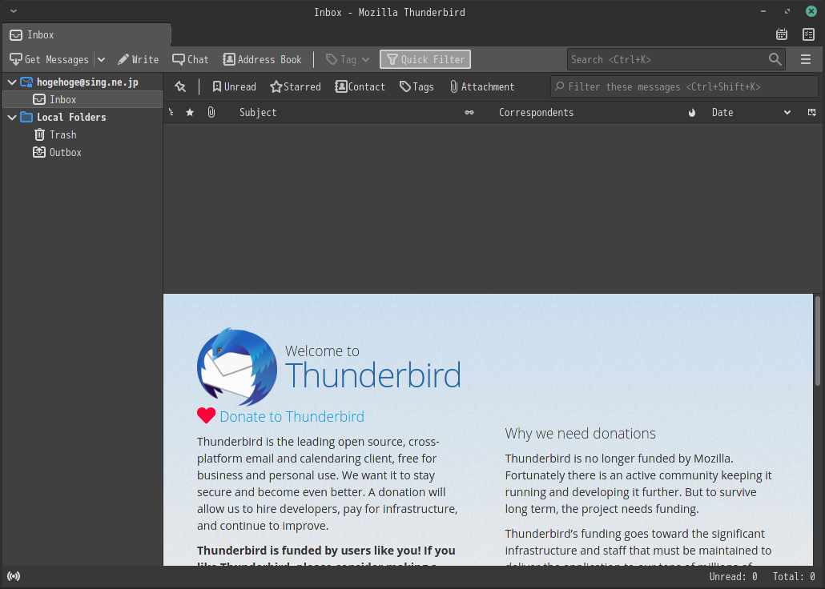Sort by attachment paperclip column

point(211,112)
